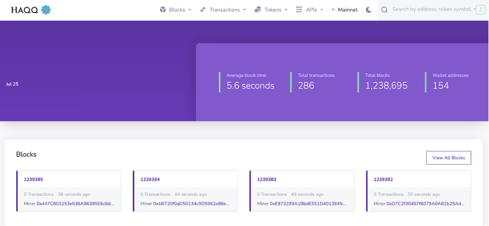
Task: Open block 1239385
Action: click(33, 179)
